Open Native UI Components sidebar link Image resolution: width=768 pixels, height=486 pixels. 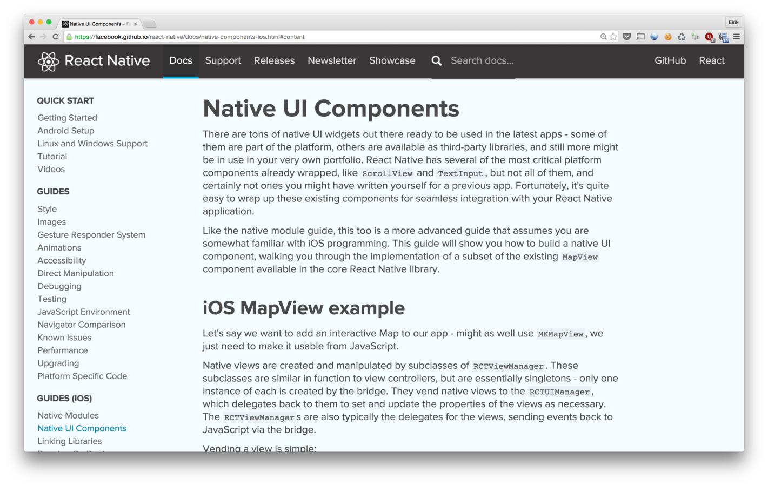pos(82,429)
